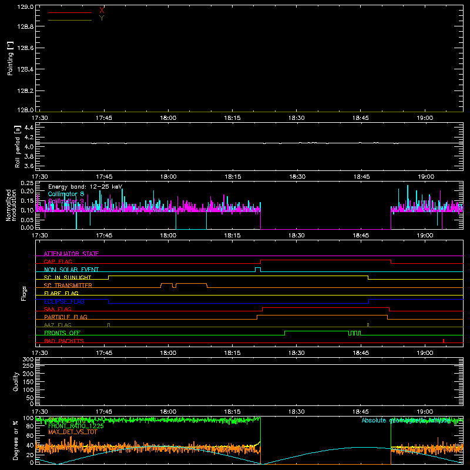470x470 pixels.
Task: Click the 128.2 pointing tick label
Action: 25,91
